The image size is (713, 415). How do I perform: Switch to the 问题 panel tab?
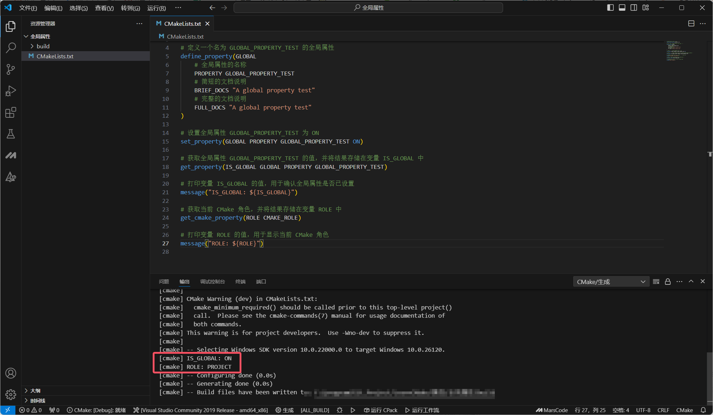point(164,282)
